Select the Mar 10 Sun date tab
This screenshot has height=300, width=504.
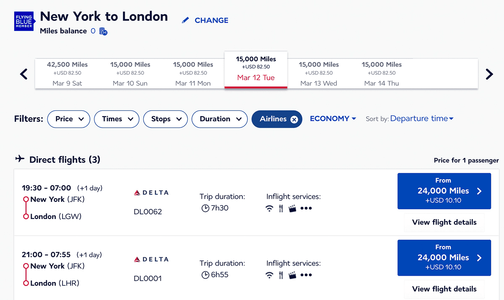130,73
